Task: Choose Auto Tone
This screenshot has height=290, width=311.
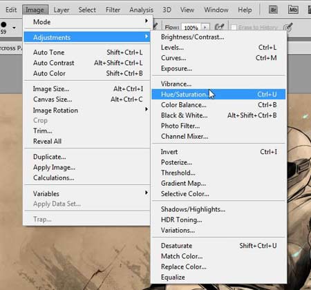Action: point(87,52)
